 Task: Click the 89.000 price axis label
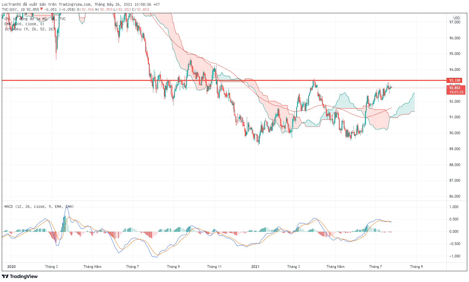pyautogui.click(x=455, y=149)
